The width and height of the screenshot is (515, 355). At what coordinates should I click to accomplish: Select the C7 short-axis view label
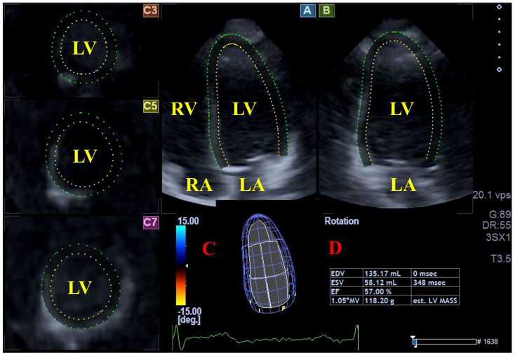[150, 222]
